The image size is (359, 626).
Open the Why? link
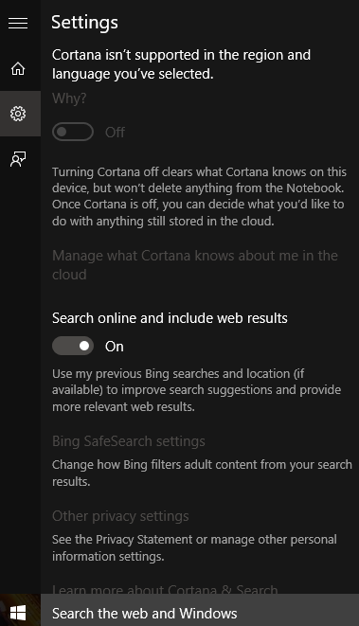(69, 98)
